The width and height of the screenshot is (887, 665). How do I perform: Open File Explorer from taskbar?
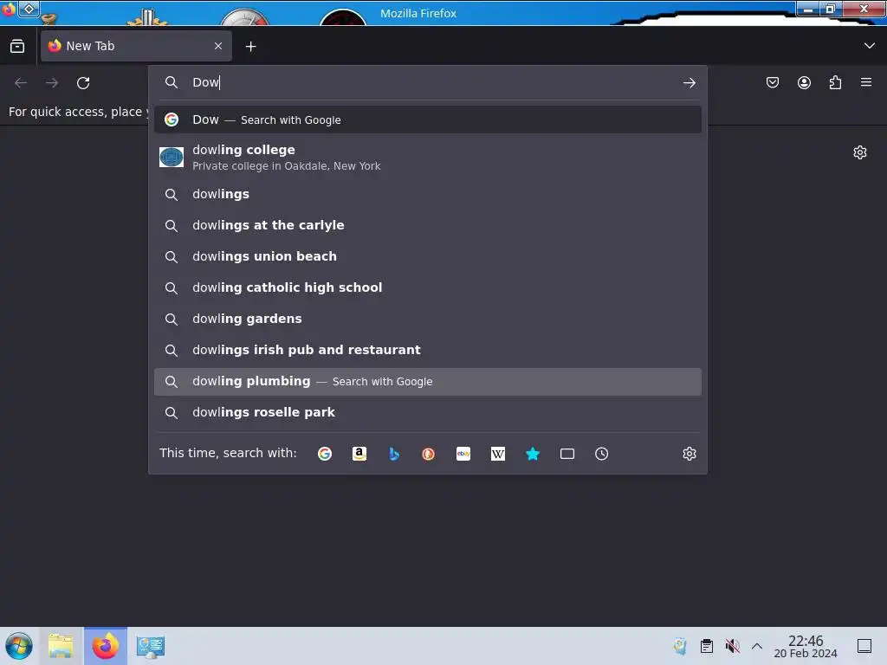pos(61,646)
